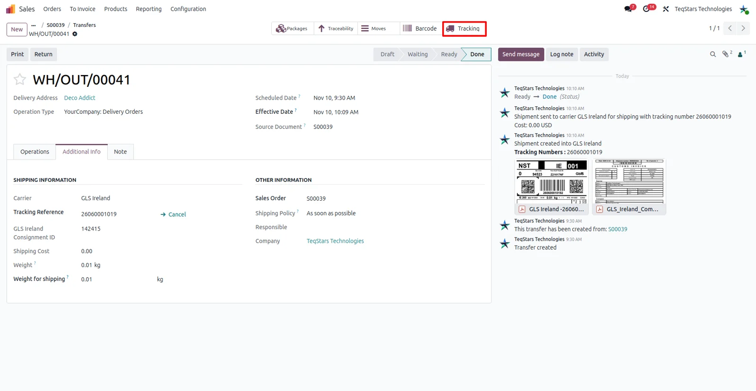Switch to the Additional Info tab
This screenshot has width=756, height=391.
(81, 152)
